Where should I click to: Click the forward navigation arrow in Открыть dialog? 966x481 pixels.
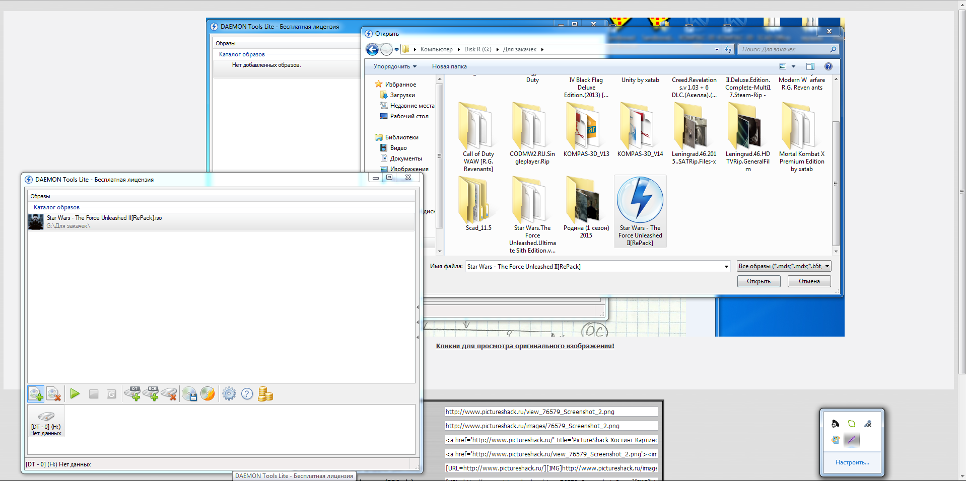pyautogui.click(x=386, y=49)
